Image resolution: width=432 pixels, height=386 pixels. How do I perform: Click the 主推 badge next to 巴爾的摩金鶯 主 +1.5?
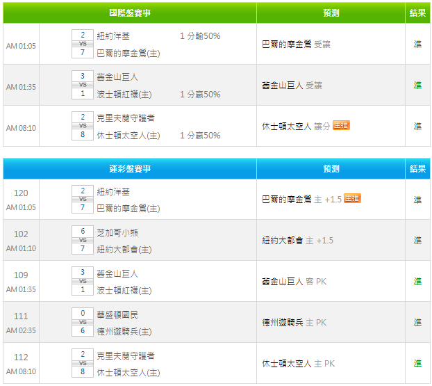click(x=352, y=198)
